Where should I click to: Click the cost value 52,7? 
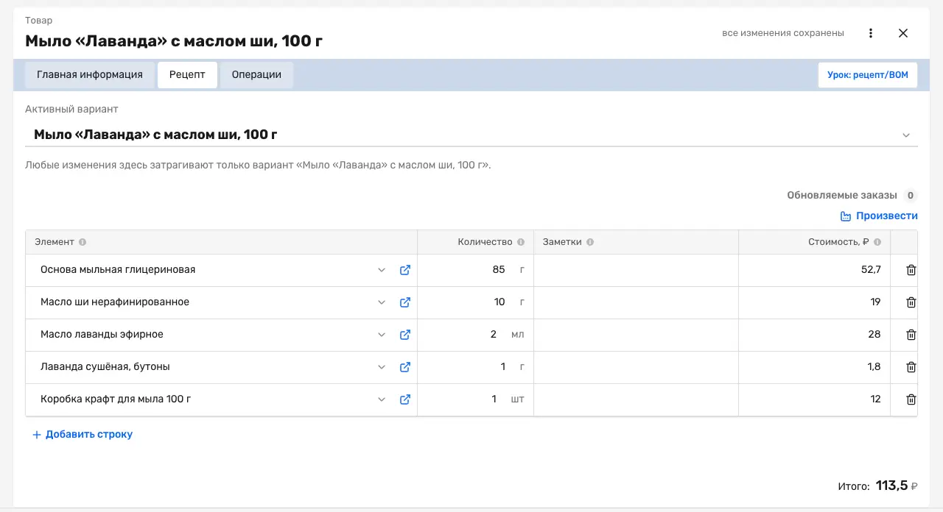click(871, 270)
